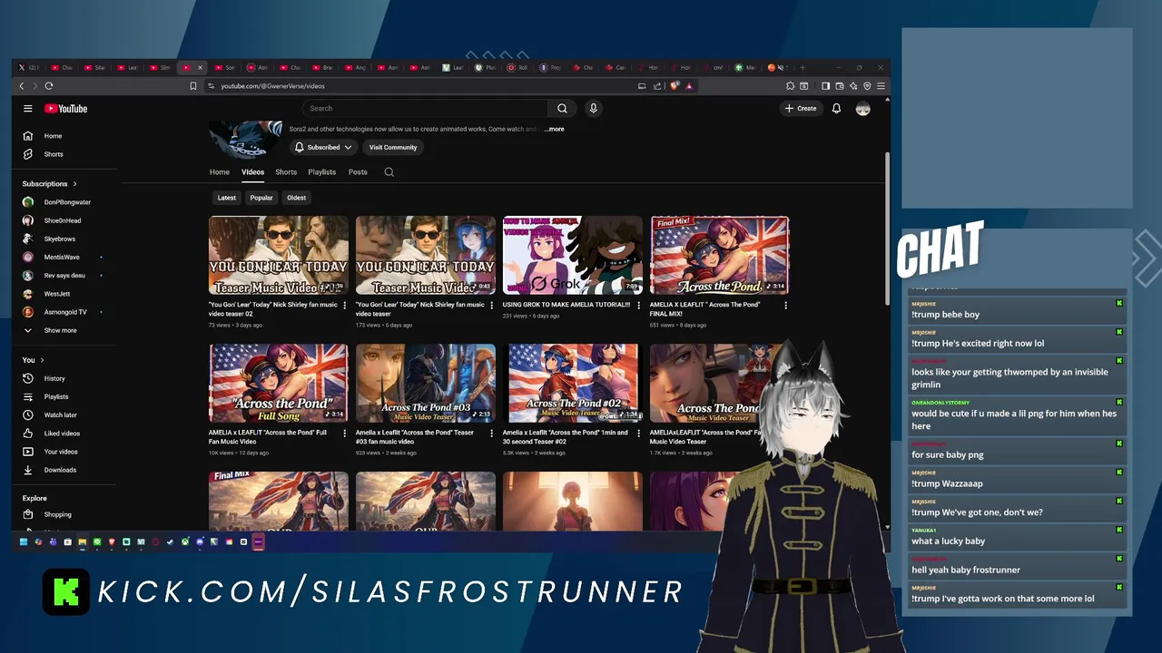Open the browser main menu
Image resolution: width=1162 pixels, height=653 pixels.
(881, 86)
